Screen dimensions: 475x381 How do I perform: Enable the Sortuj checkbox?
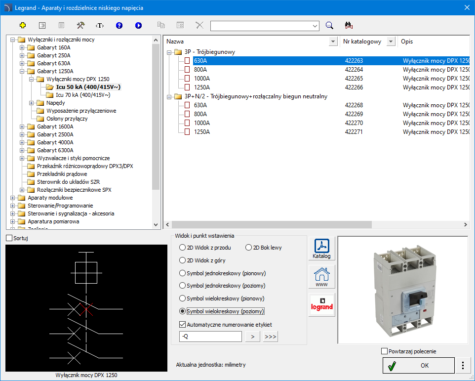pyautogui.click(x=9, y=238)
